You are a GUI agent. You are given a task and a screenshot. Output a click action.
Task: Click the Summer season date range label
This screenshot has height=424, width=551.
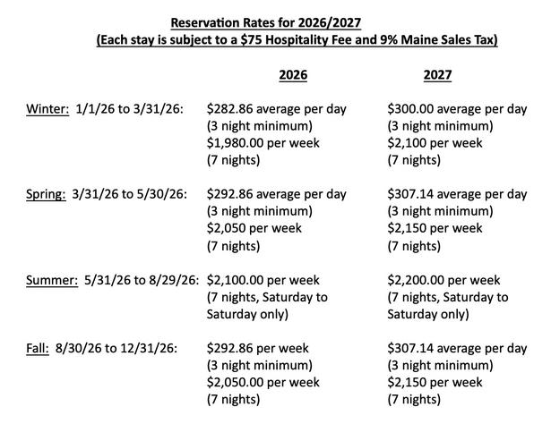click(x=113, y=280)
